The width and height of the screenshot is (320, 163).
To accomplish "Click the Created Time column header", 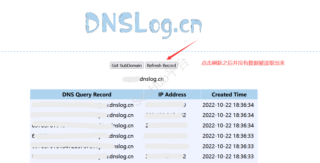I will coord(229,95).
